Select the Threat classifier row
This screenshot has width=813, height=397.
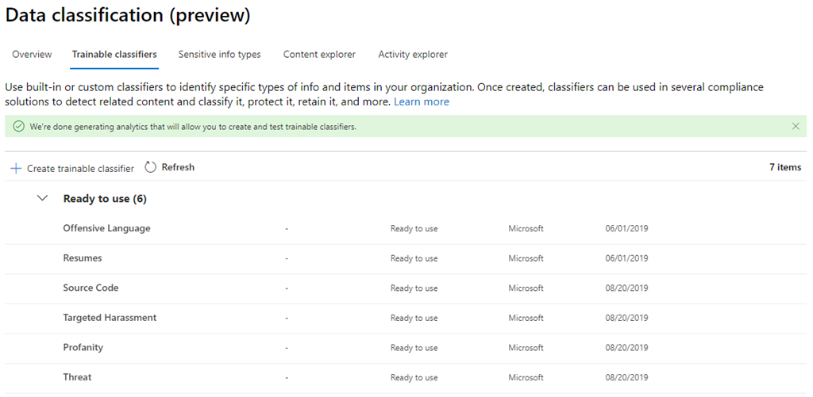77,378
